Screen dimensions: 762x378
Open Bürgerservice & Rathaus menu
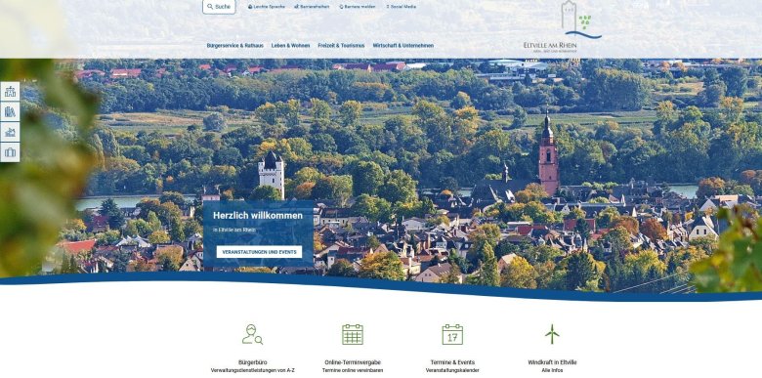[235, 46]
